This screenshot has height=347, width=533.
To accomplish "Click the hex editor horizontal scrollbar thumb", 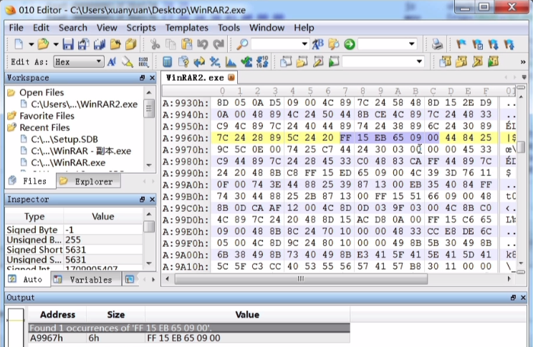I will point(301,279).
